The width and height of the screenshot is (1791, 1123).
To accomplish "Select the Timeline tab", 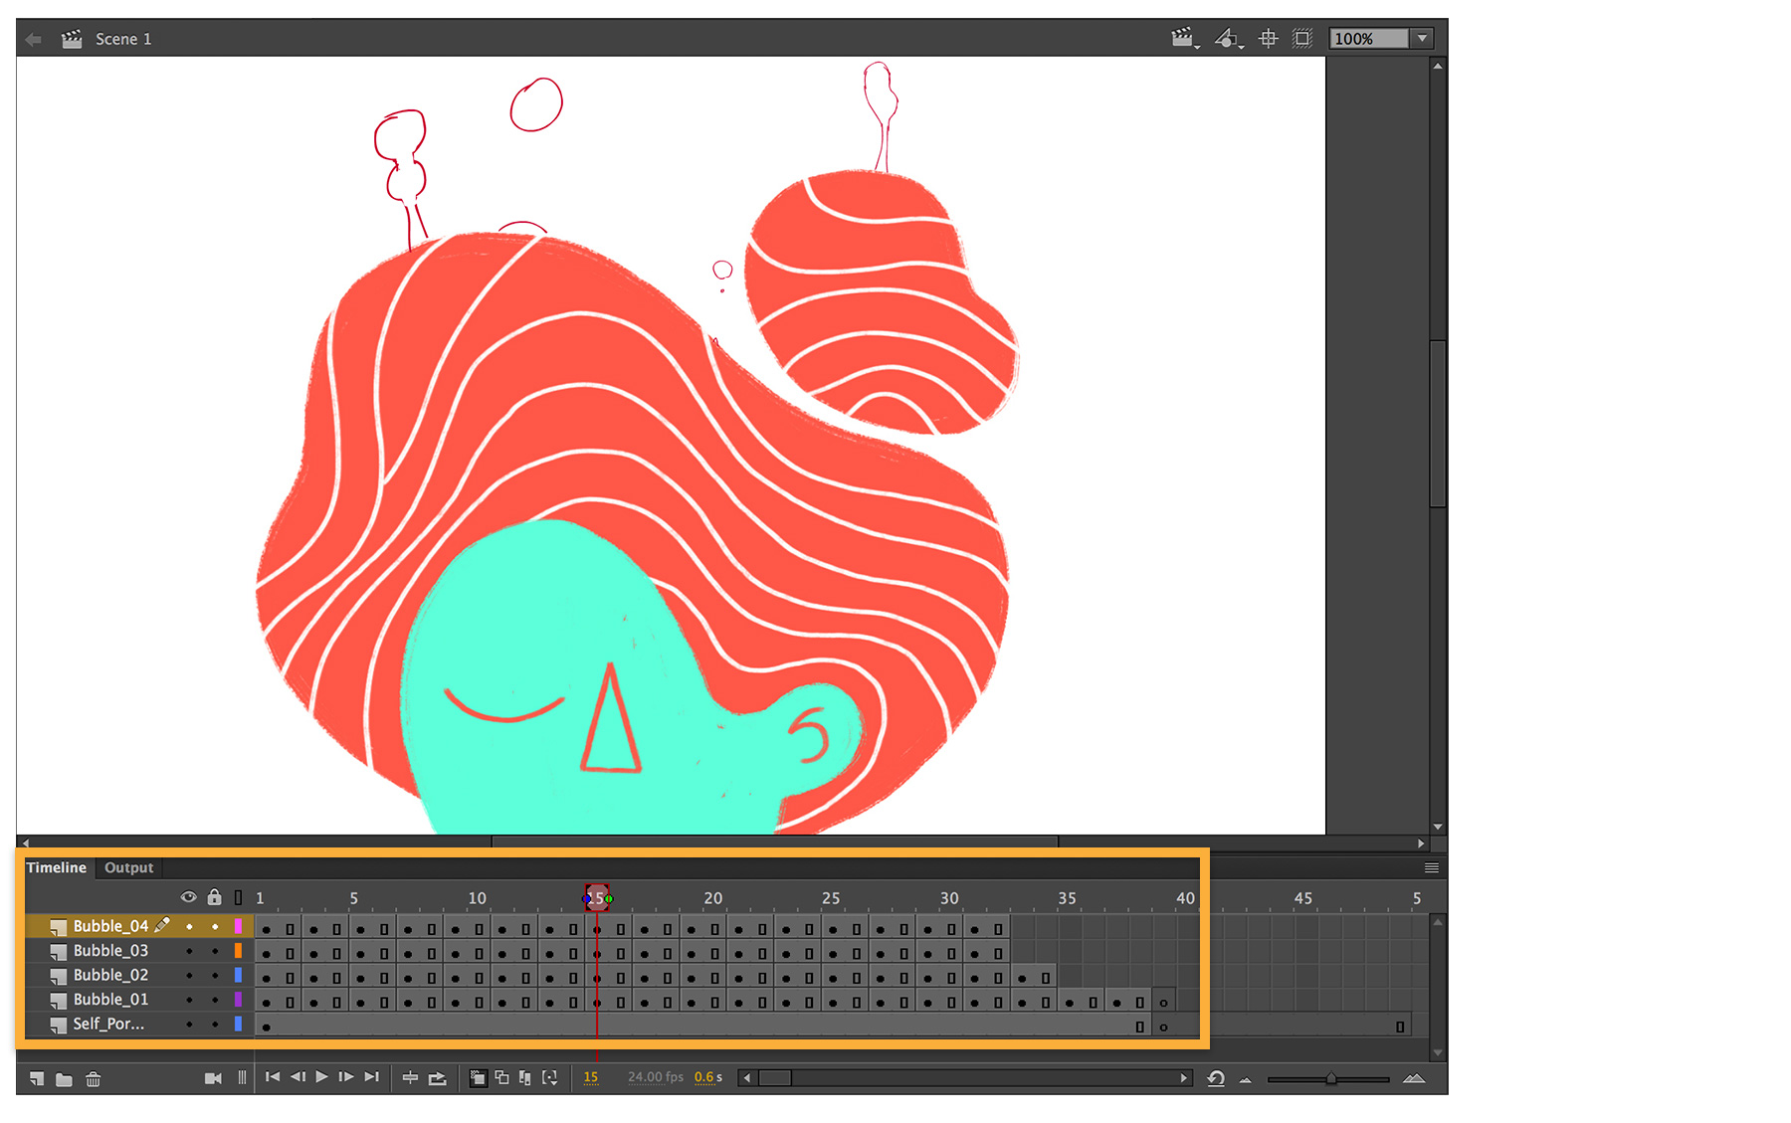I will [x=56, y=867].
